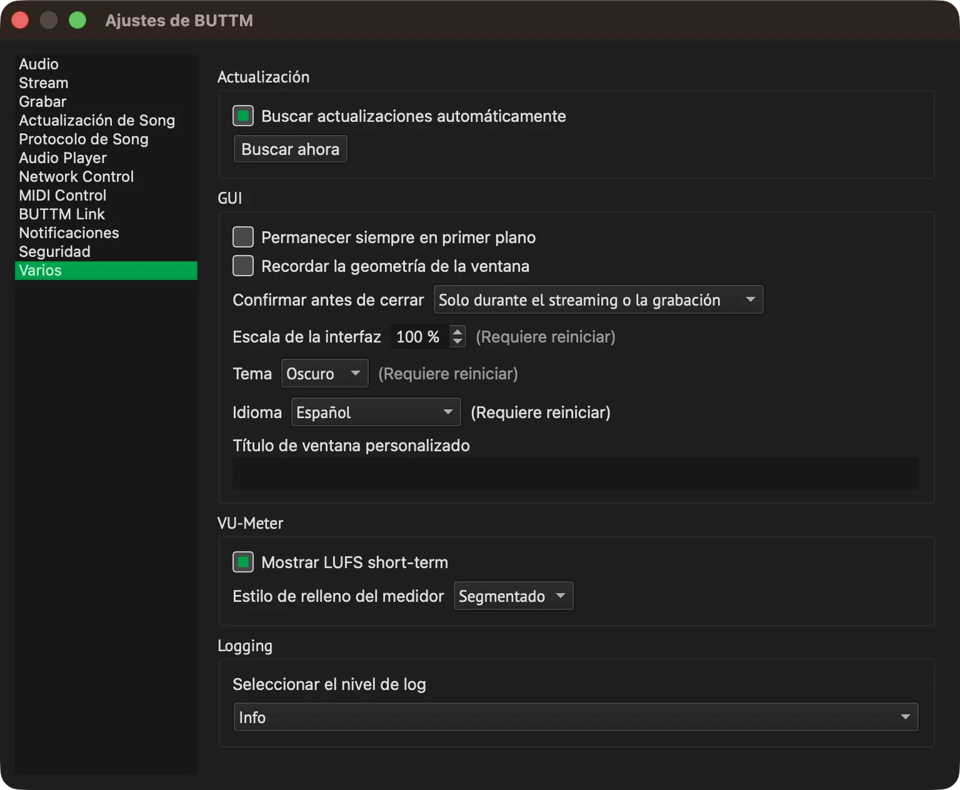Go to Seguridad settings
The image size is (960, 790).
coord(106,252)
